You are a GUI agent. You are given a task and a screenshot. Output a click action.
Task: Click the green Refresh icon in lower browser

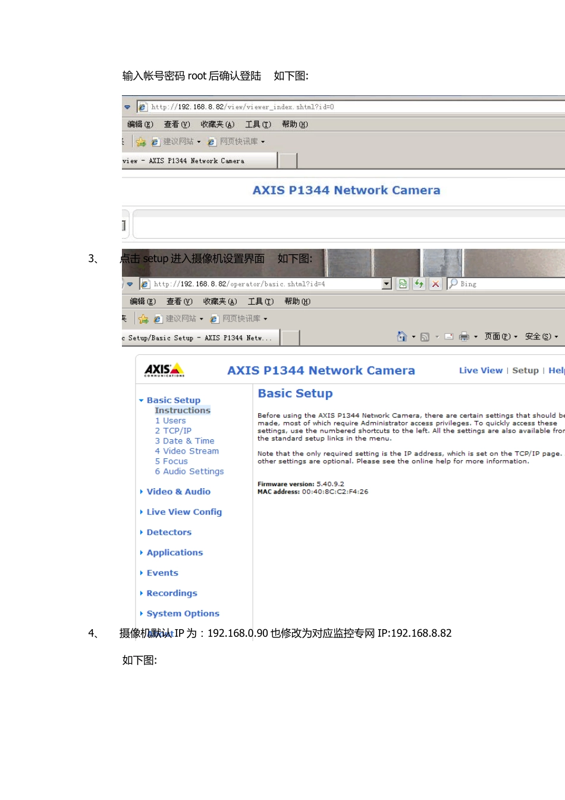point(419,284)
